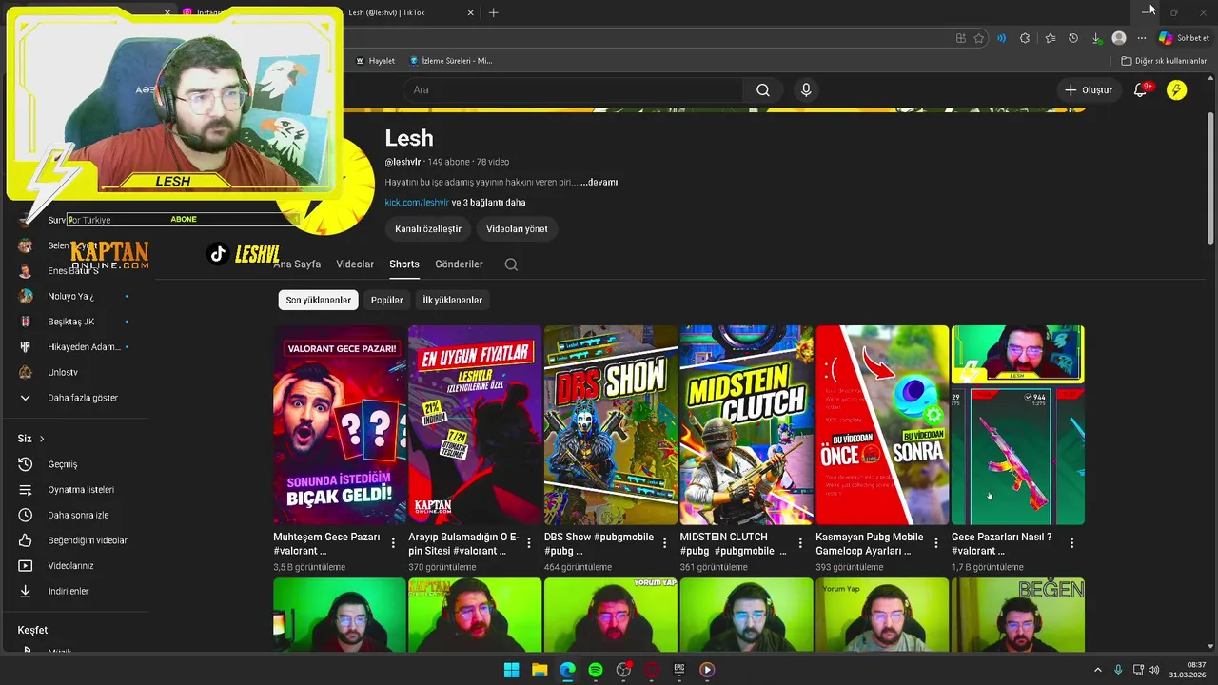
Task: Open Edge extensions puzzle icon
Action: pos(1025,38)
